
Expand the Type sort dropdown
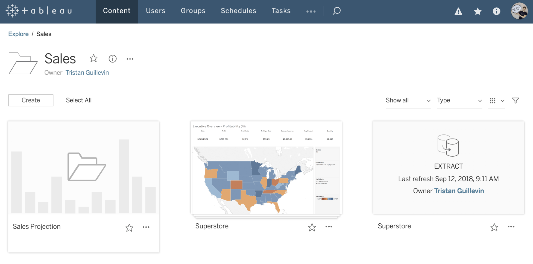click(459, 101)
